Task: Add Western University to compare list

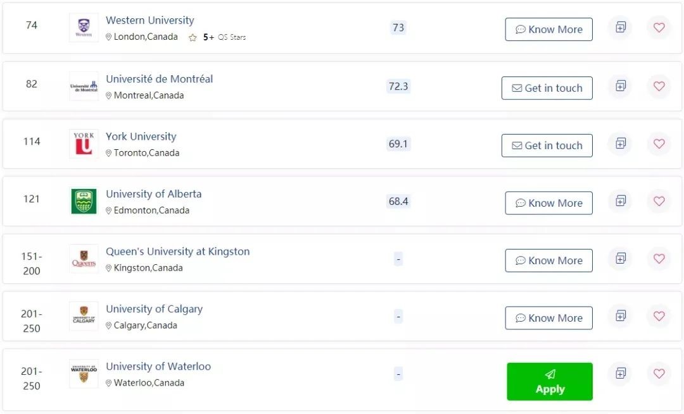Action: [620, 27]
